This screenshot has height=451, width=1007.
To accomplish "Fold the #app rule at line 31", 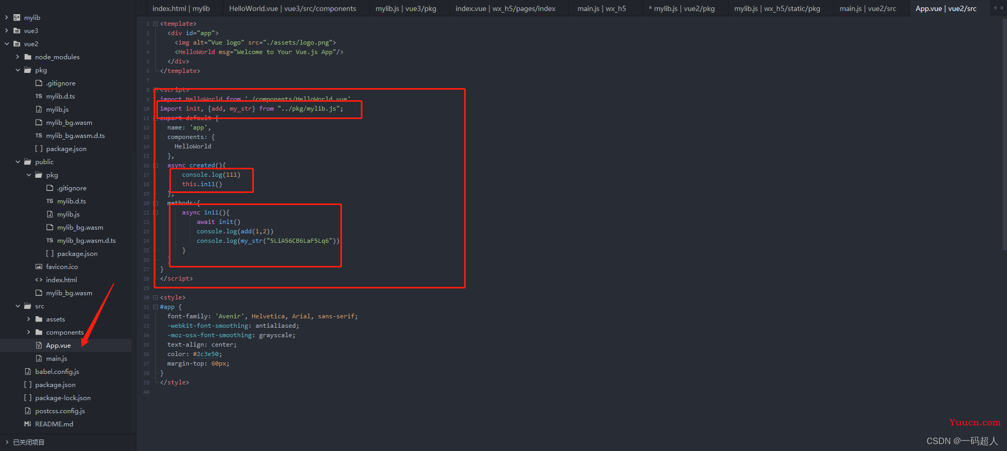I will coord(155,307).
